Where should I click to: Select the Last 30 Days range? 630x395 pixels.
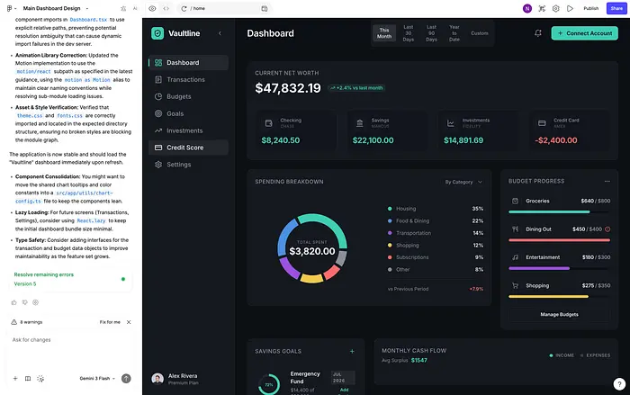pos(409,33)
